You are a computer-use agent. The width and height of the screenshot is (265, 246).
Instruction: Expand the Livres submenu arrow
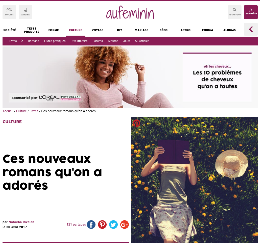coord(22,41)
